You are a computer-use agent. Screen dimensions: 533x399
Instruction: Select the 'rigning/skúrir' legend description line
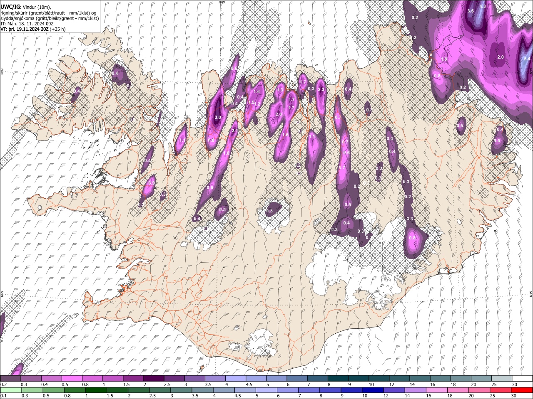point(48,13)
